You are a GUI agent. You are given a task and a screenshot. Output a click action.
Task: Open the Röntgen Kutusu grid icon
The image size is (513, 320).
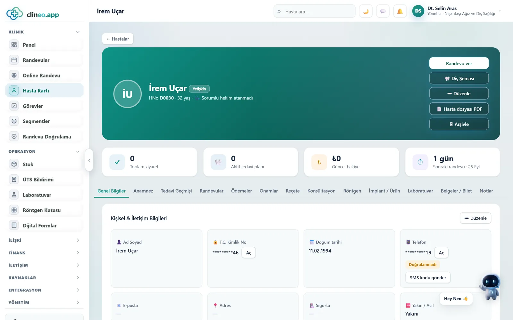point(14,210)
